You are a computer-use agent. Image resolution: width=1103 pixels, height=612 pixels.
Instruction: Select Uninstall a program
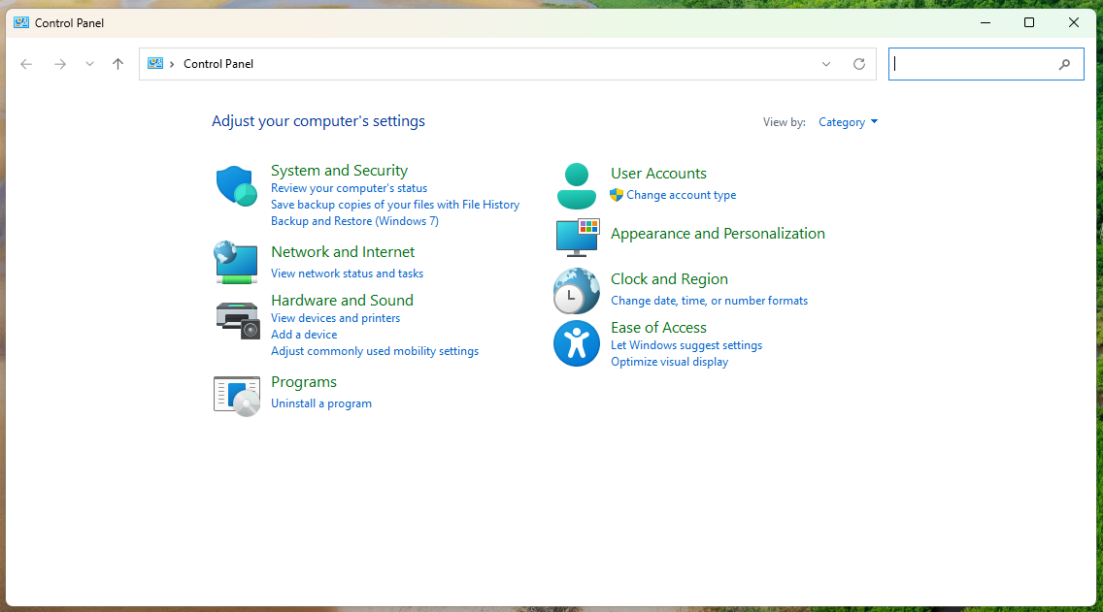point(321,403)
